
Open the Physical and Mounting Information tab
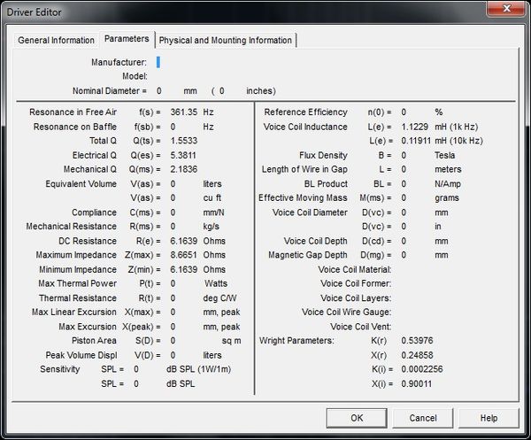[x=225, y=41]
